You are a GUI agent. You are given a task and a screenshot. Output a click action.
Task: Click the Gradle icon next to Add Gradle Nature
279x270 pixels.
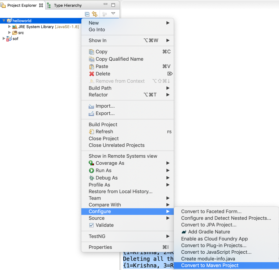click(x=184, y=232)
